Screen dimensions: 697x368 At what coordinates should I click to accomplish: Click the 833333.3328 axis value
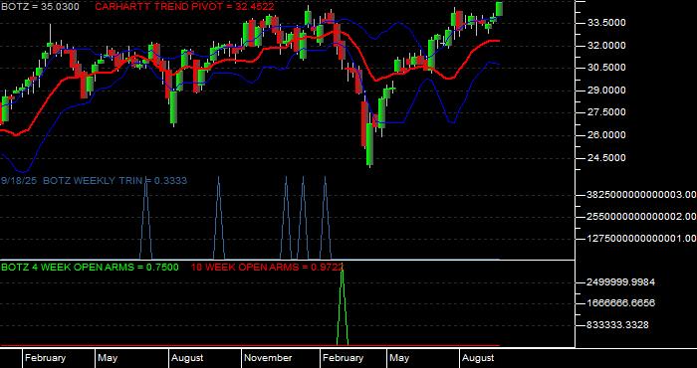click(618, 325)
